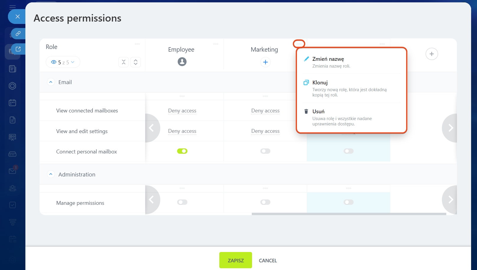The height and width of the screenshot is (270, 477).
Task: Open the calendar icon in left sidebar
Action: pyautogui.click(x=12, y=103)
